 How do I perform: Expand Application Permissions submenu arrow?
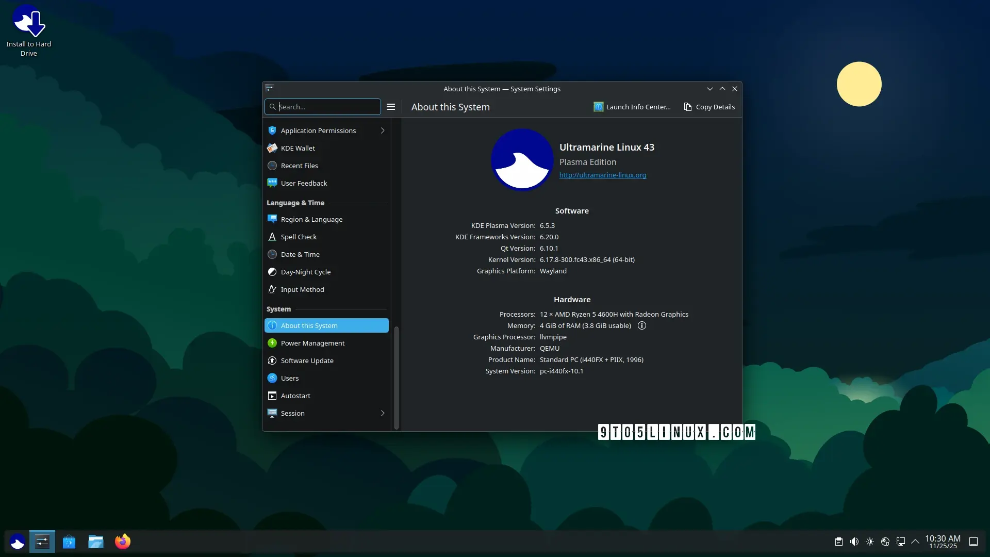coord(383,130)
